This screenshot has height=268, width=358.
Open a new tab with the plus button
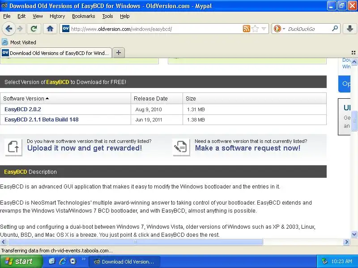click(x=119, y=53)
